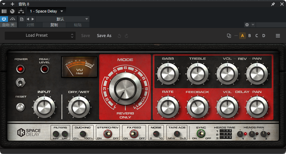
Task: Expand the track menu triangle beside 音轨 8
Action: 4,4
